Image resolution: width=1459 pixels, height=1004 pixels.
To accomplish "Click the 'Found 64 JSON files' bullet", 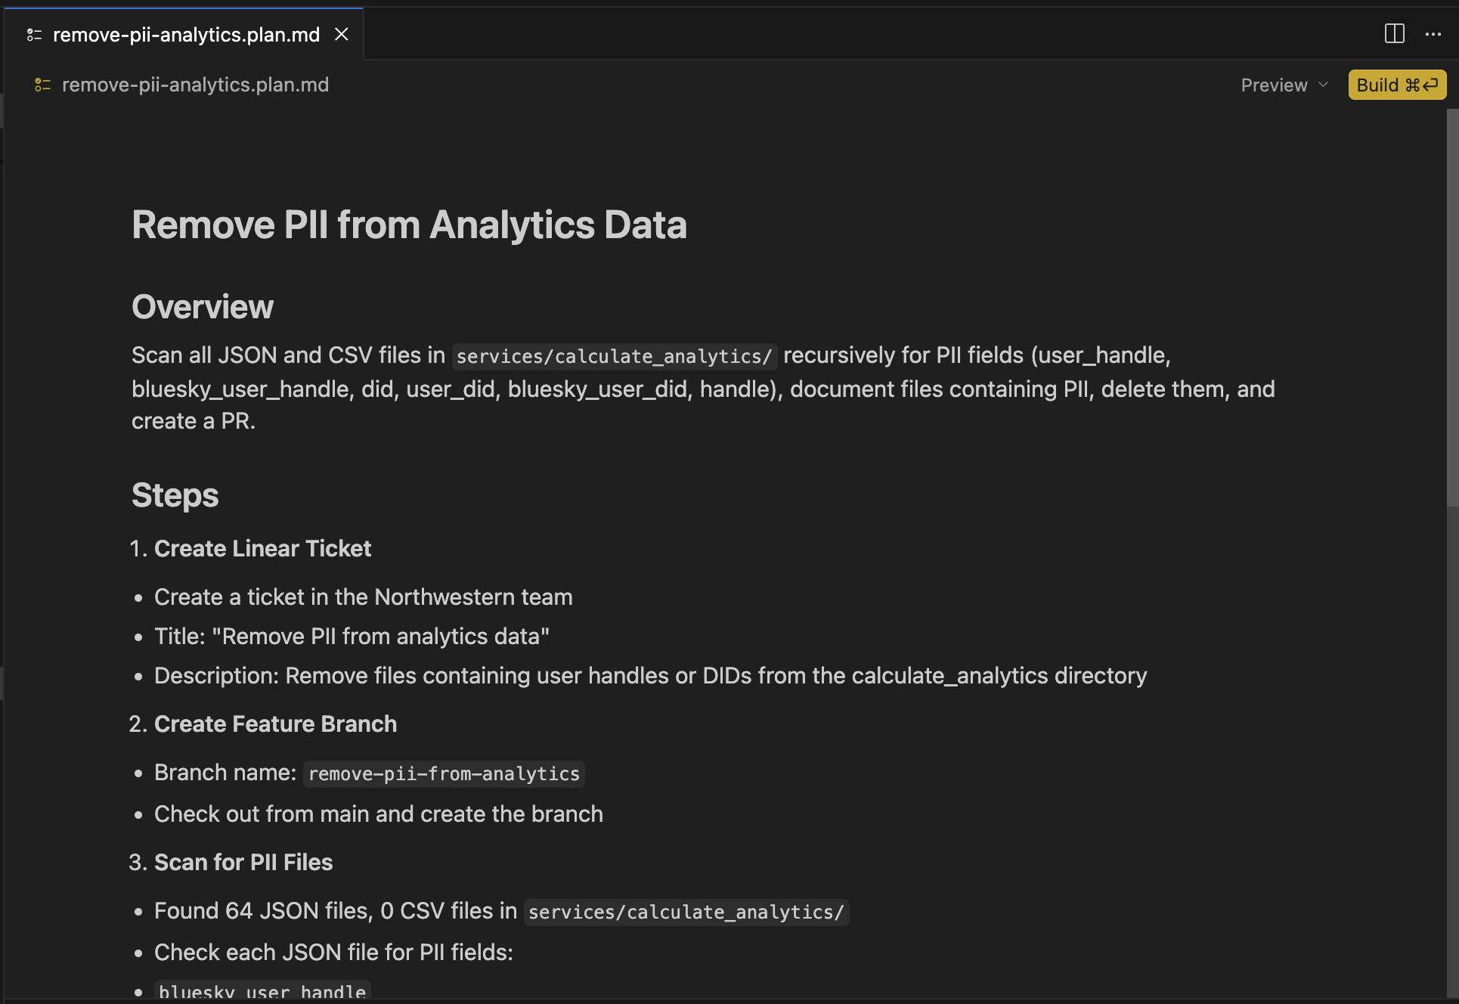I will point(335,911).
